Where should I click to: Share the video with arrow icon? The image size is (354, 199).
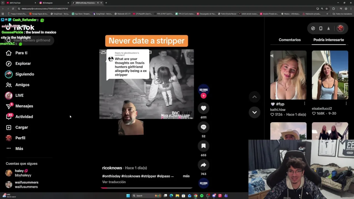click(x=204, y=165)
